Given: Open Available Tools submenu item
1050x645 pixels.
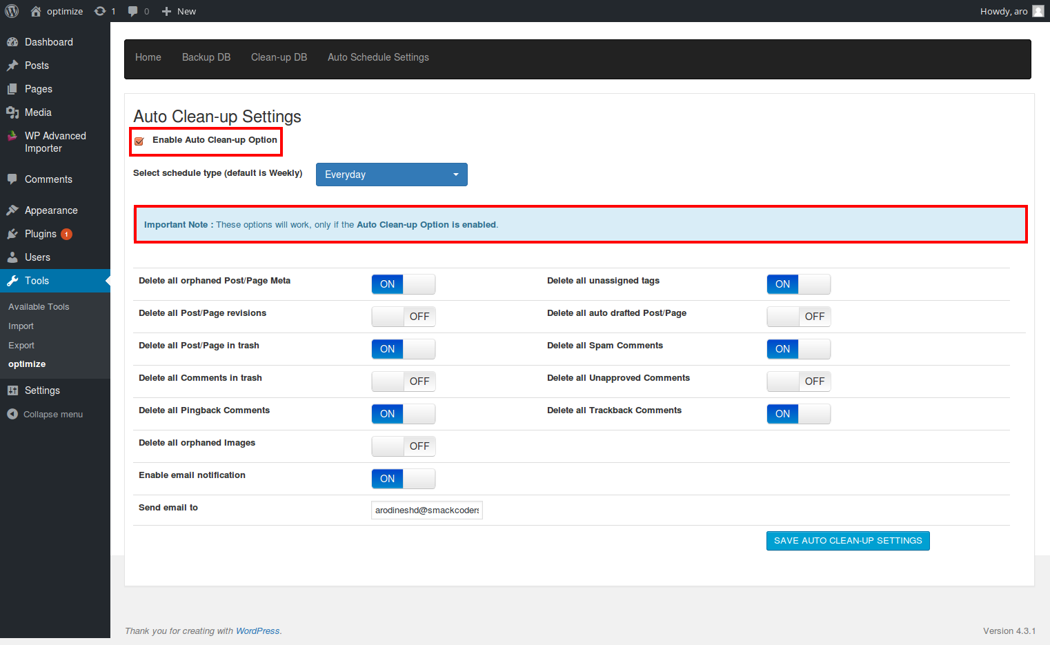Looking at the screenshot, I should (39, 307).
